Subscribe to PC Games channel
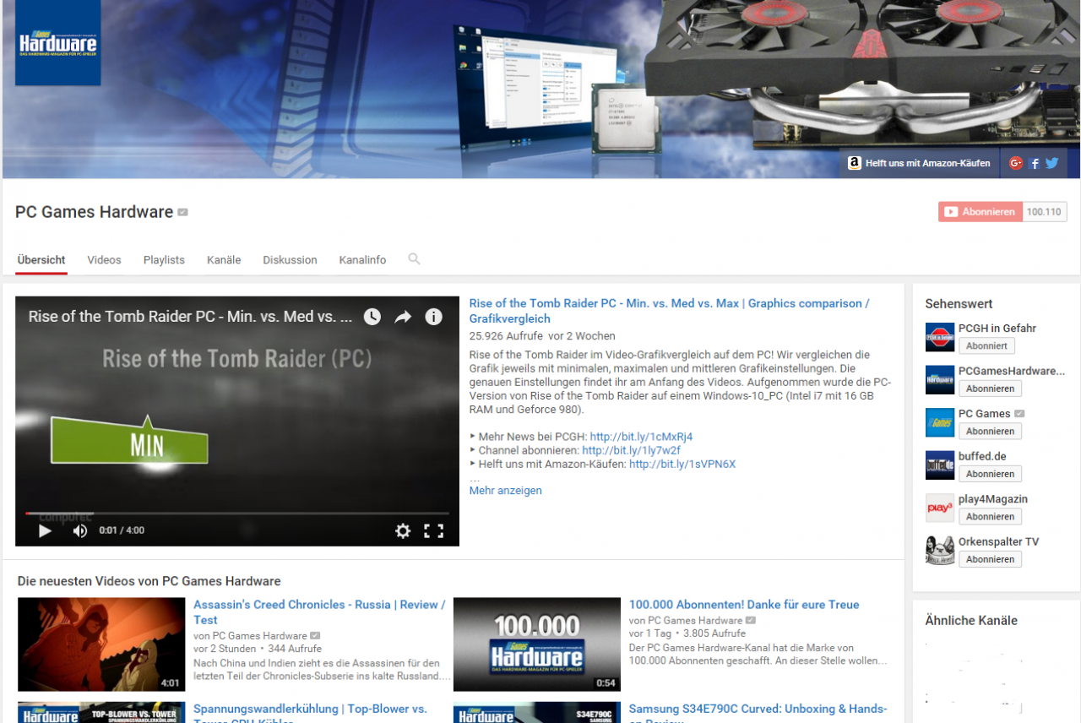The image size is (1081, 723). click(x=990, y=432)
